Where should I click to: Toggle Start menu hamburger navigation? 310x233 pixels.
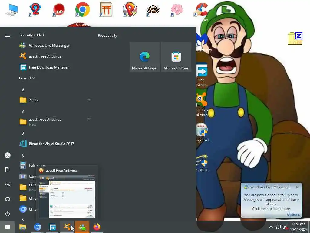(x=8, y=35)
